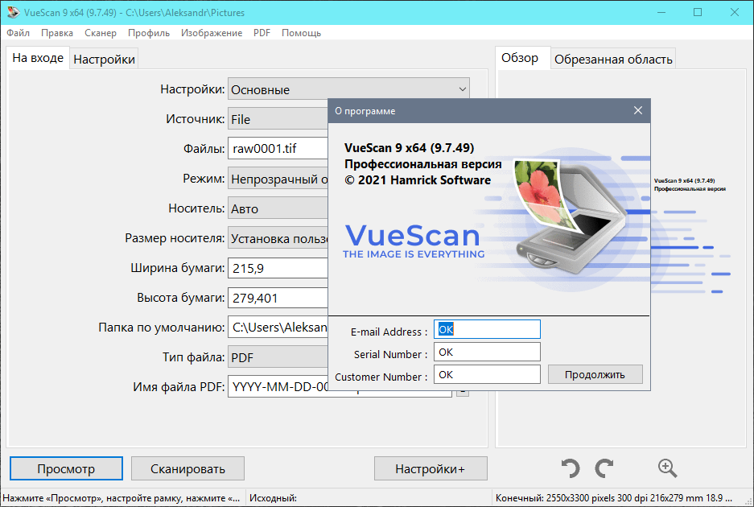Open the «Сканер» menu
Viewport: 754px width, 507px height.
pyautogui.click(x=101, y=33)
